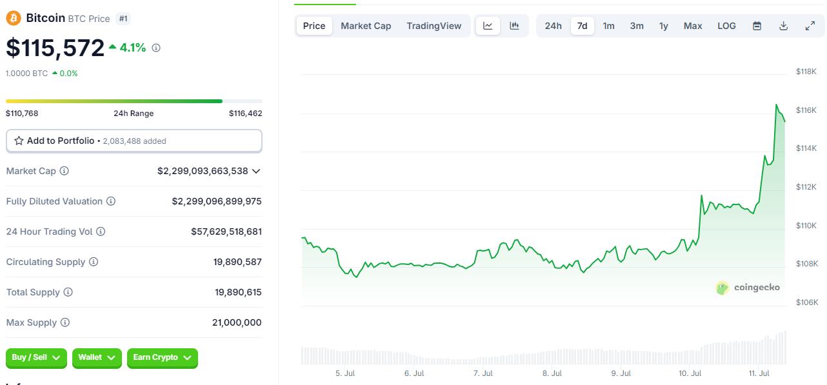Switch to candlestick chart icon

[514, 26]
